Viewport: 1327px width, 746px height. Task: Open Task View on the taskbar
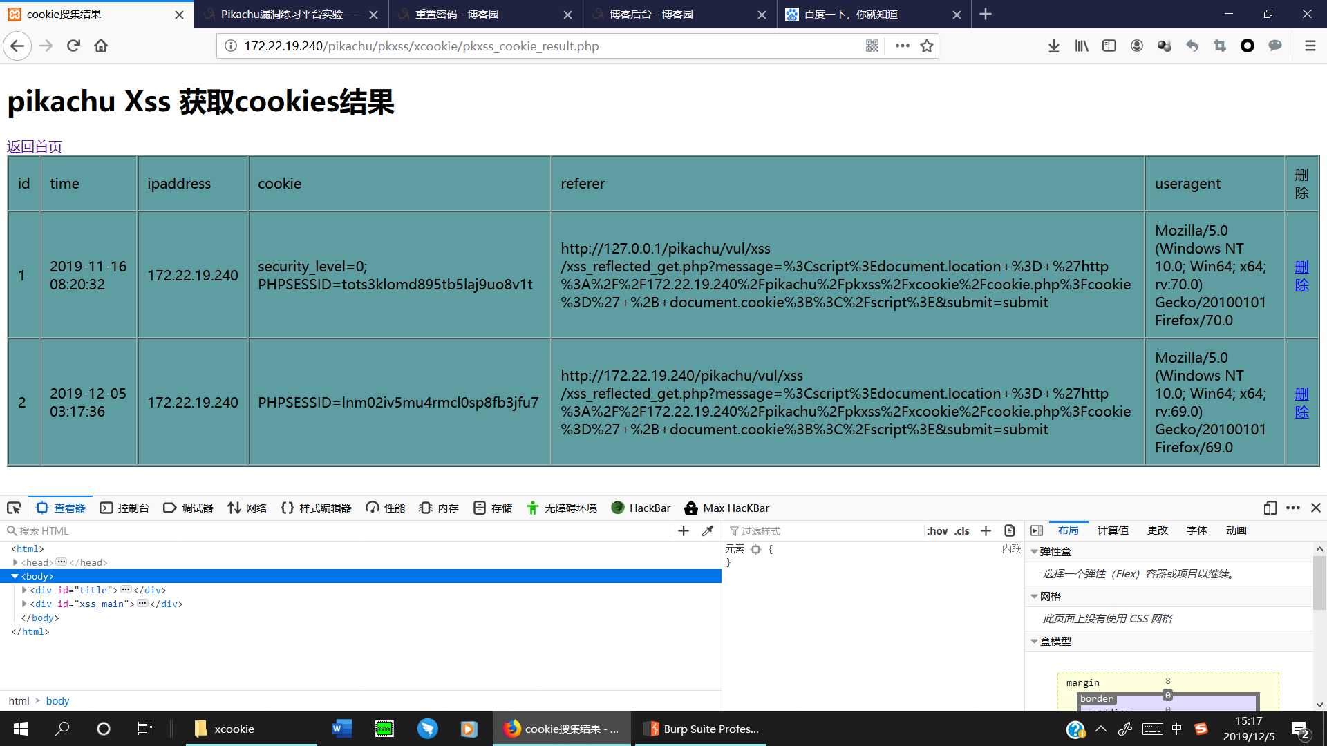tap(144, 729)
